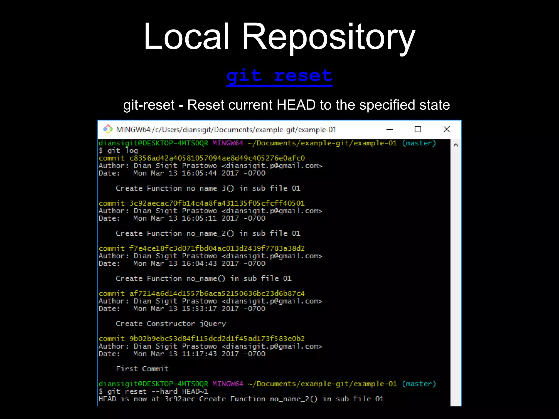The width and height of the screenshot is (559, 419).
Task: Click the git-reset description sentence
Action: (286, 105)
